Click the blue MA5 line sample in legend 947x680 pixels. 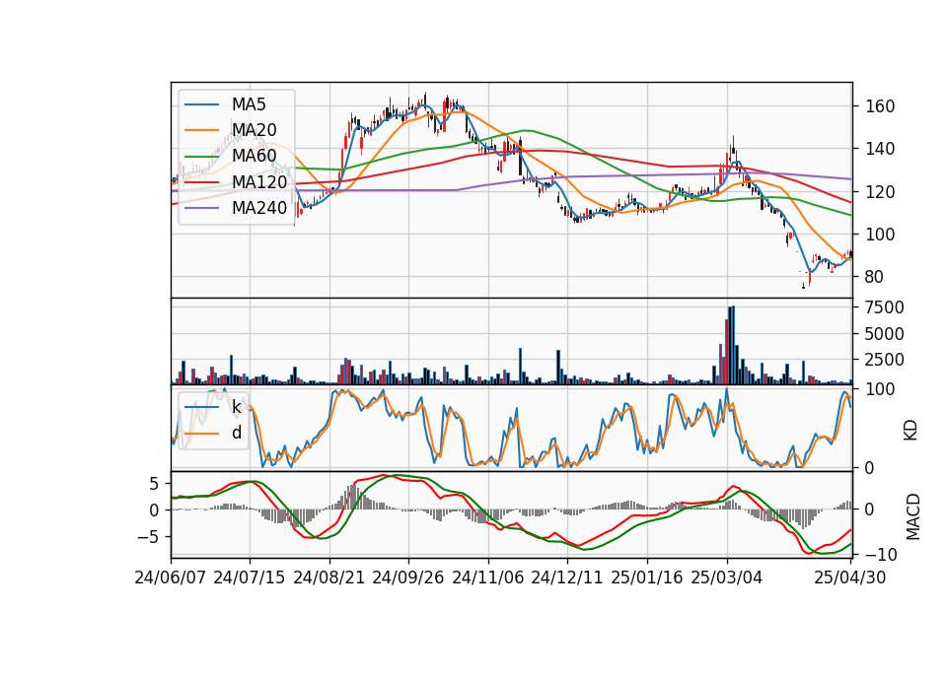(201, 104)
